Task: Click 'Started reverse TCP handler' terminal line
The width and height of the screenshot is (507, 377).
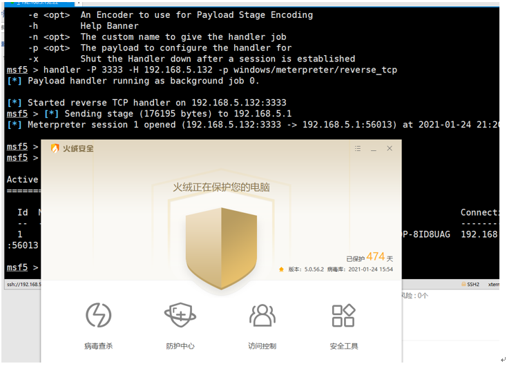Action: click(147, 103)
